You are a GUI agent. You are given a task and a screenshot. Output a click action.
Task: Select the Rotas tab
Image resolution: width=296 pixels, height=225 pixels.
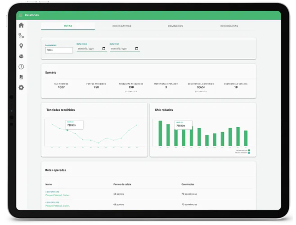pyautogui.click(x=68, y=26)
